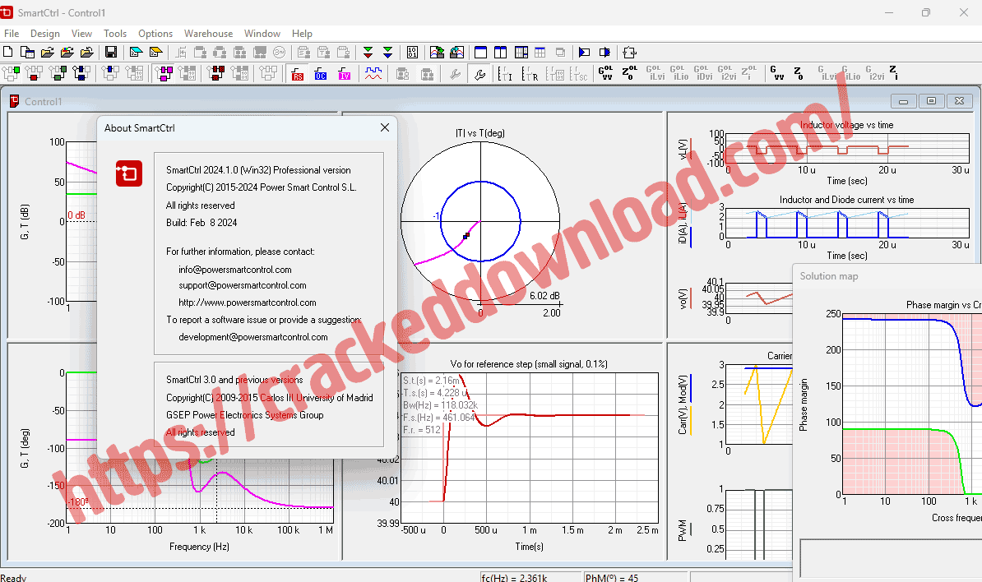Image resolution: width=982 pixels, height=582 pixels.
Task: Click the fc(Hz) = 2.361k status field
Action: [x=530, y=578]
